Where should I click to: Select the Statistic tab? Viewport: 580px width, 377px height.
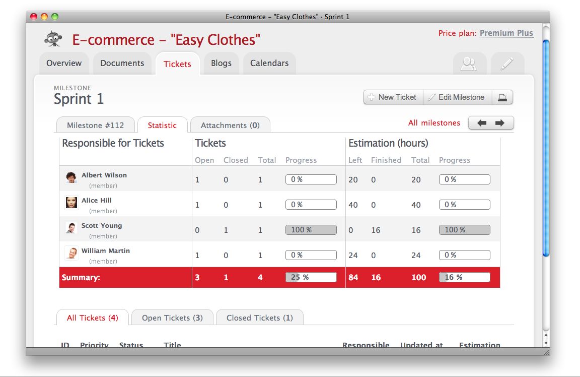point(163,125)
